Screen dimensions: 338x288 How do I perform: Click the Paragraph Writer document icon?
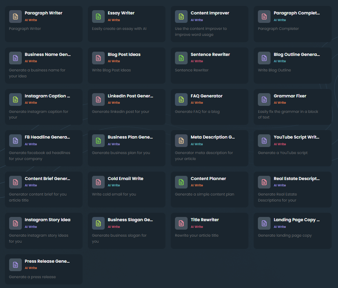(x=15, y=17)
